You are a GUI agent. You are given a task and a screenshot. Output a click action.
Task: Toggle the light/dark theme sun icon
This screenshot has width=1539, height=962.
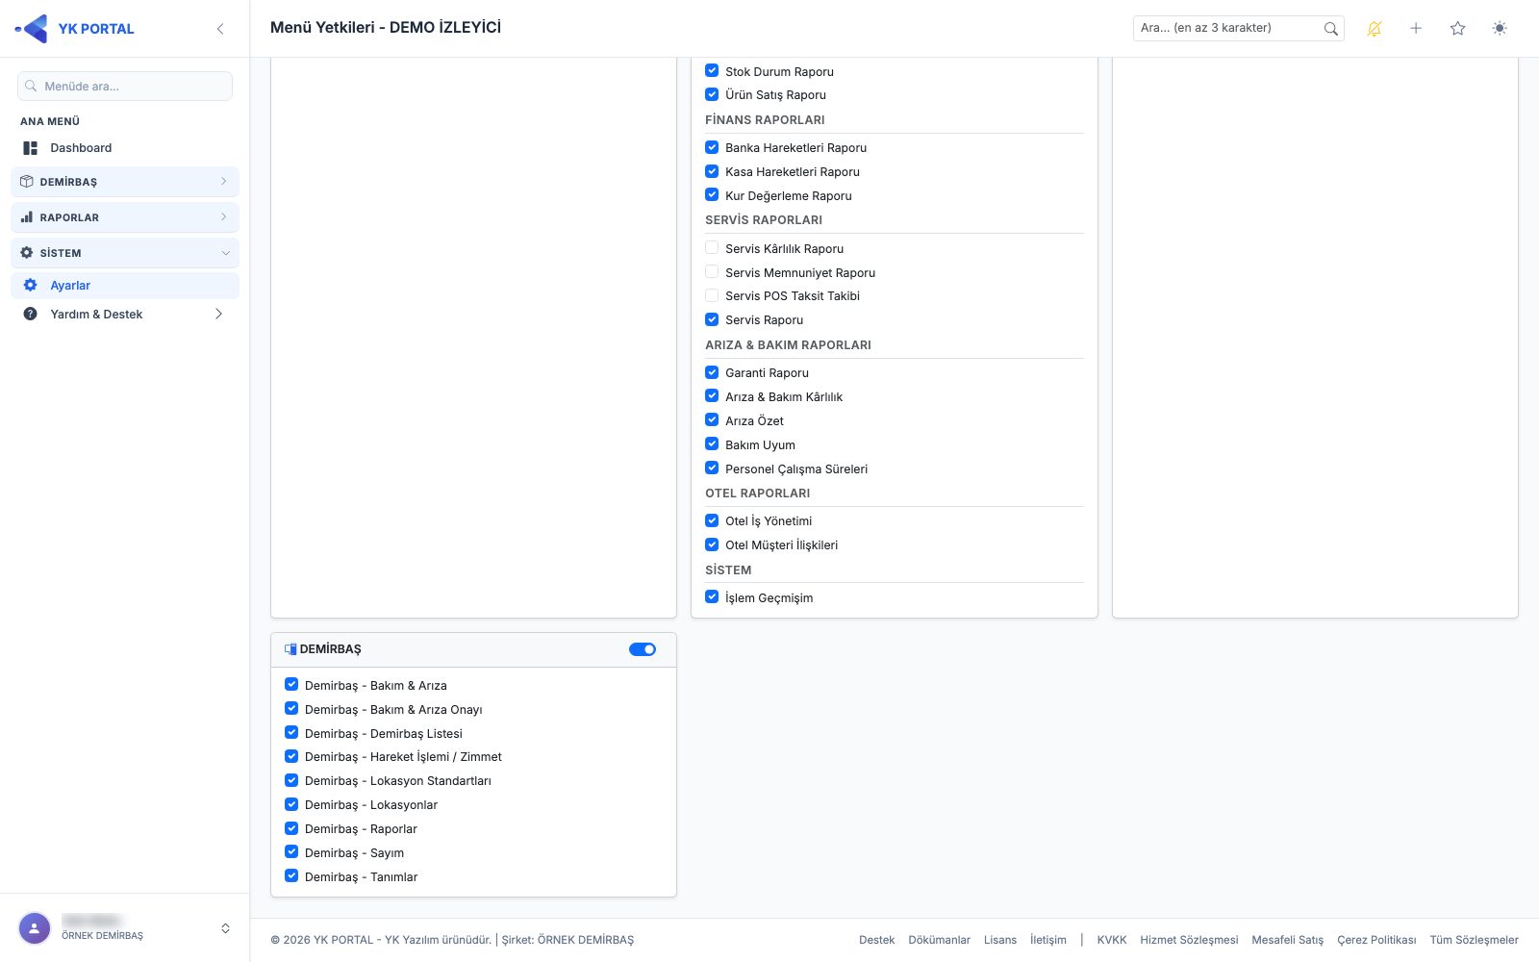[1500, 29]
